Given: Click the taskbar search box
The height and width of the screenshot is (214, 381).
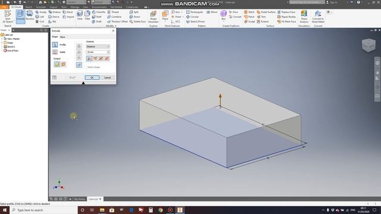Looking at the screenshot, I should click(43, 210).
